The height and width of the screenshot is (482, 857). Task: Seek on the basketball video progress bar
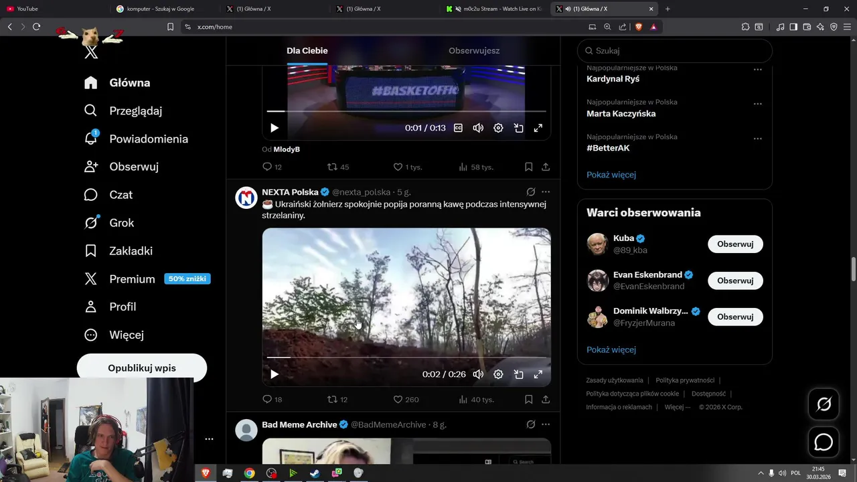(406, 111)
